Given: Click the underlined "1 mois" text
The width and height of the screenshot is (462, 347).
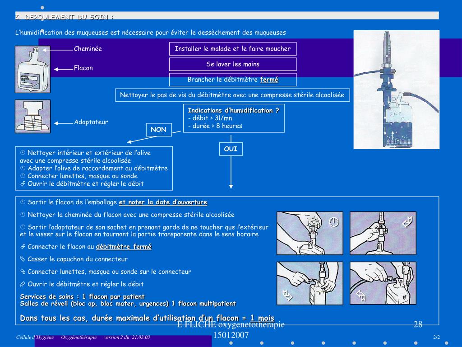Looking at the screenshot, I should tap(262, 318).
